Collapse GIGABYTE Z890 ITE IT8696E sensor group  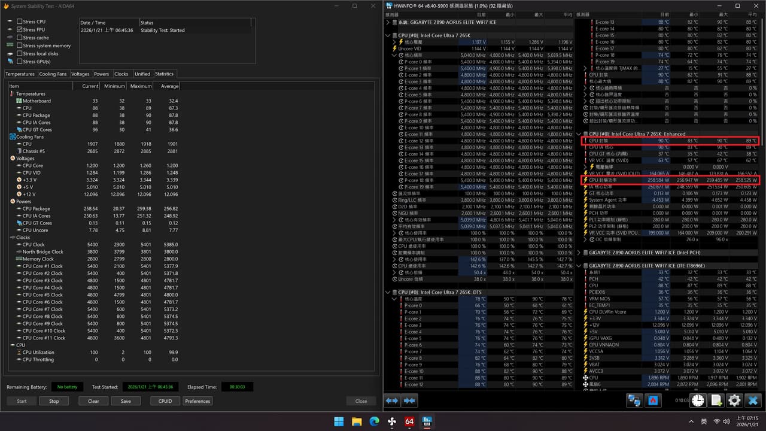pyautogui.click(x=579, y=265)
